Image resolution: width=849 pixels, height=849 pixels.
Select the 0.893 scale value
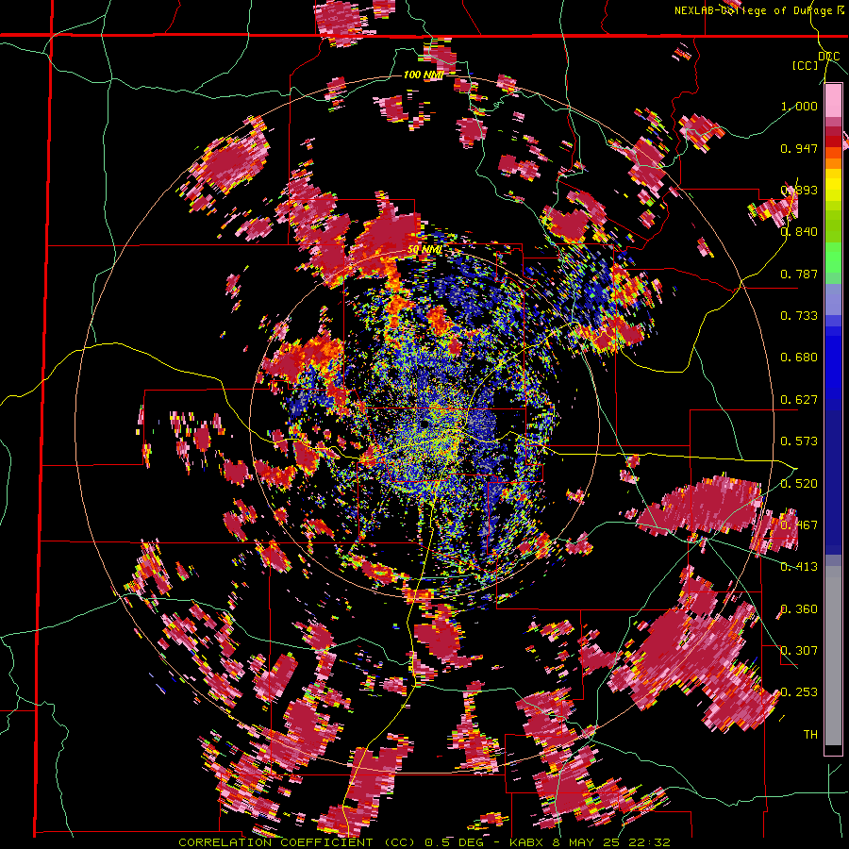click(x=799, y=190)
